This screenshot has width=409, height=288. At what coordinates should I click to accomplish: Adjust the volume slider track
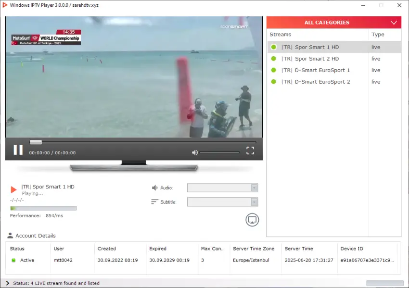(x=219, y=152)
